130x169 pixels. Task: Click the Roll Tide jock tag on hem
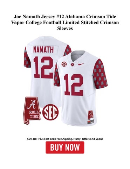90,115
